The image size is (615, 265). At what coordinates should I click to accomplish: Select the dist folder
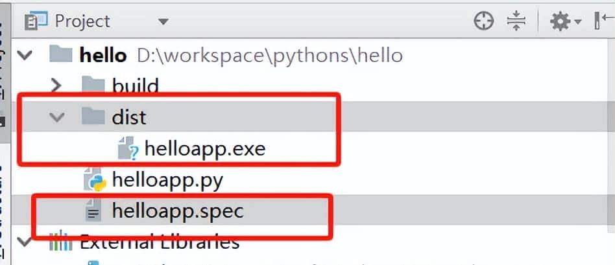[129, 117]
